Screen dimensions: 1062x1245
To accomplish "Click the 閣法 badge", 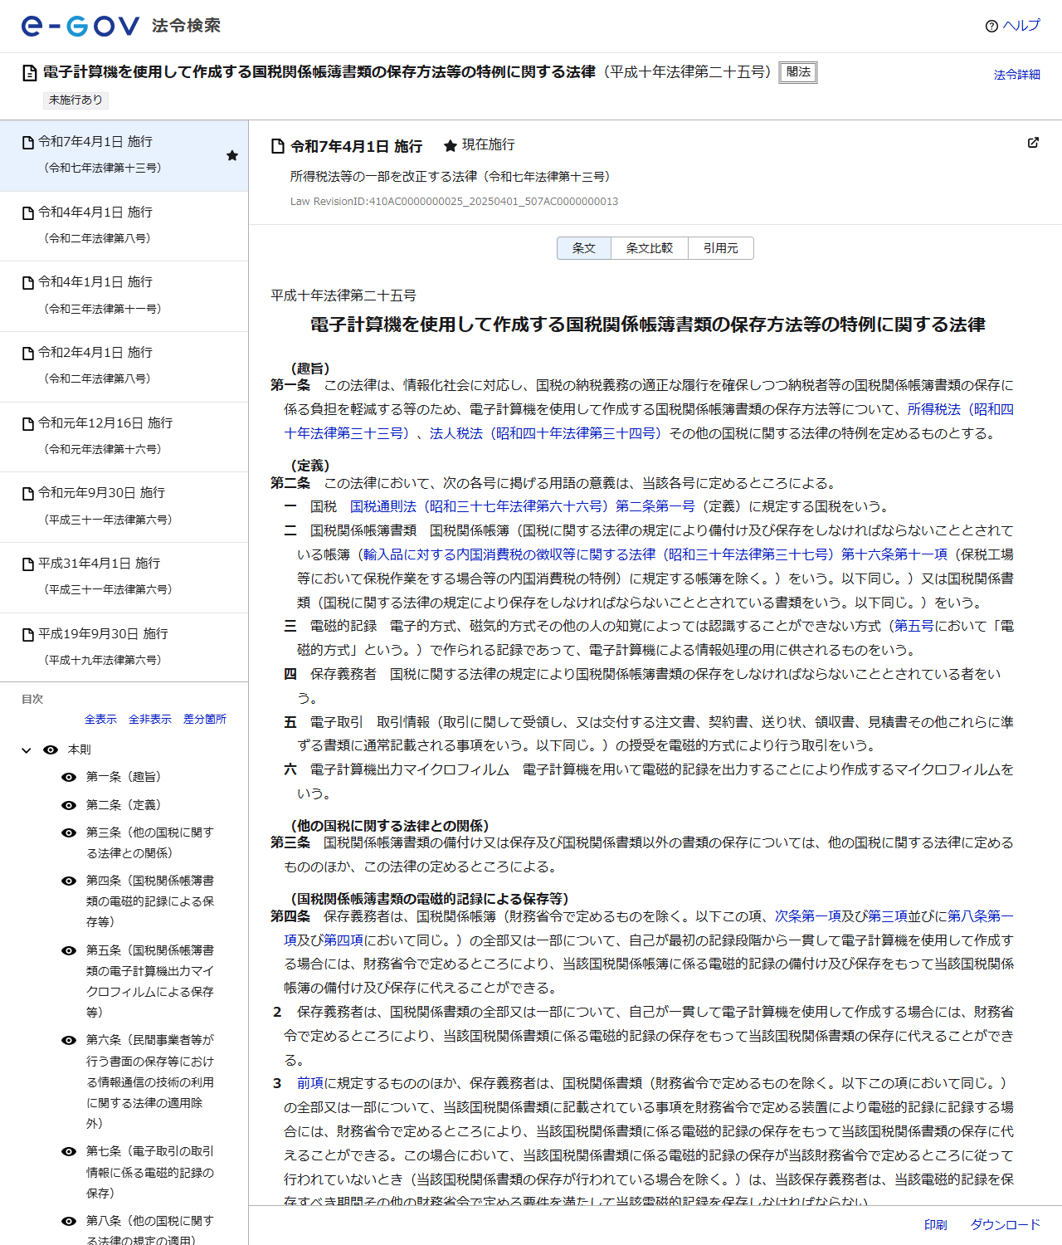I will [798, 73].
